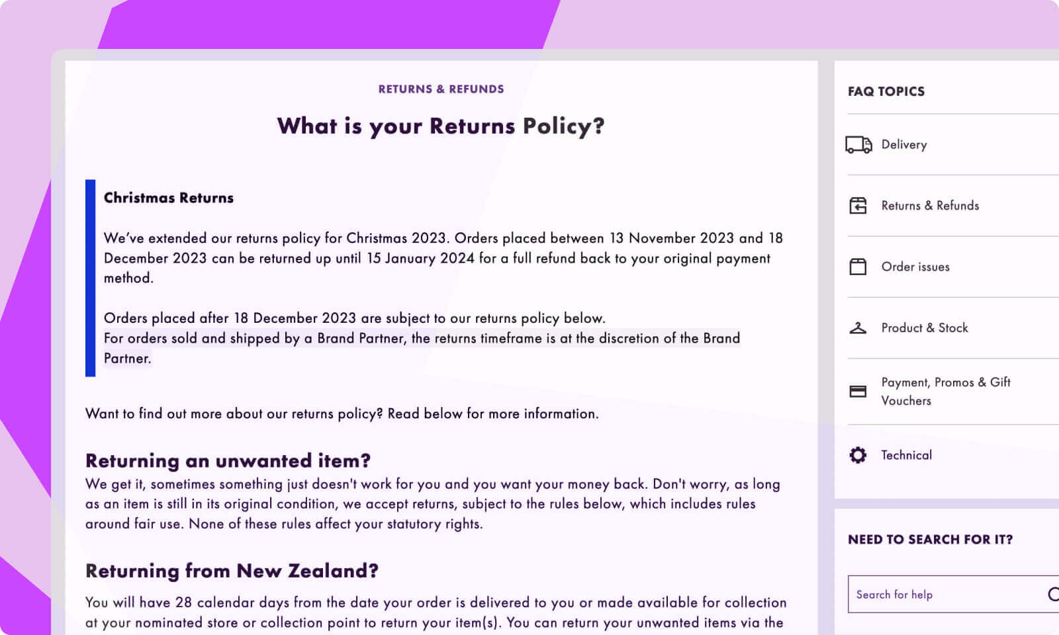Screen dimensions: 1059x635
Task: Click the What is your Returns Policy title
Action: point(441,126)
